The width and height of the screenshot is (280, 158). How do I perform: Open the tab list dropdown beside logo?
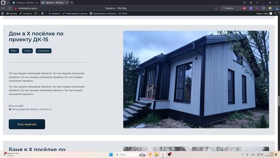pyautogui.click(x=8, y=3)
